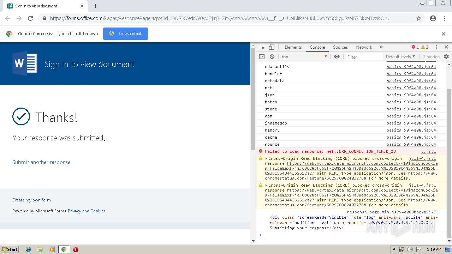Clear console with the ban icon
The width and height of the screenshot is (452, 254).
click(272, 56)
